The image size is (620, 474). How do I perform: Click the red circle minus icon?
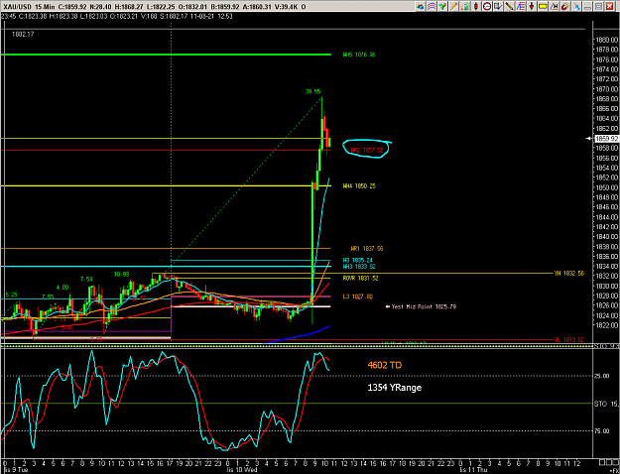[487, 6]
